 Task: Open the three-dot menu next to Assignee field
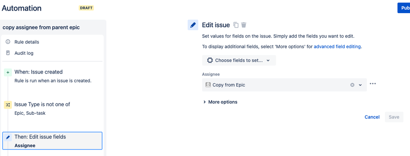click(373, 84)
